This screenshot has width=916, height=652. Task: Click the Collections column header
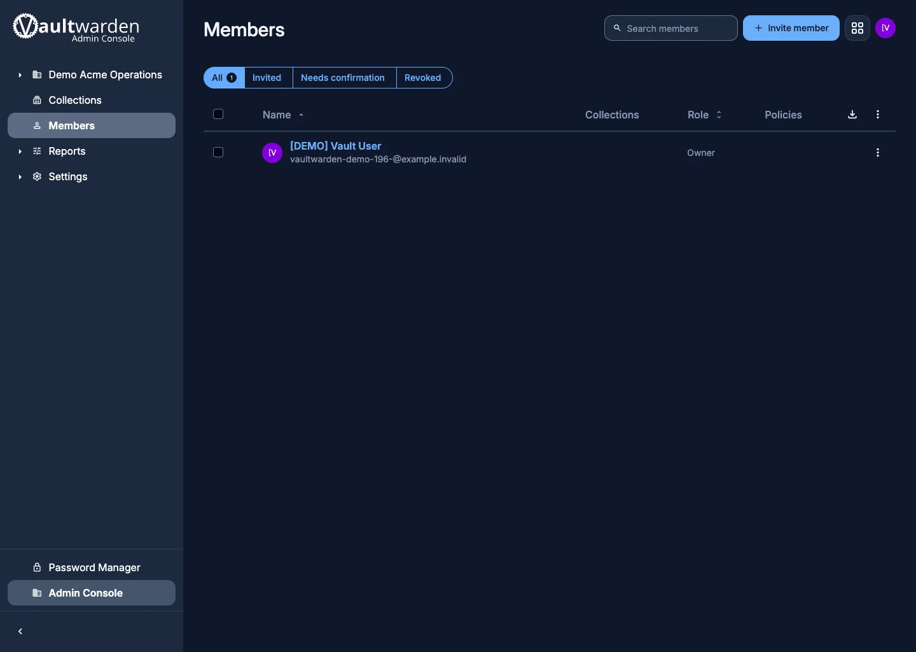coord(612,115)
